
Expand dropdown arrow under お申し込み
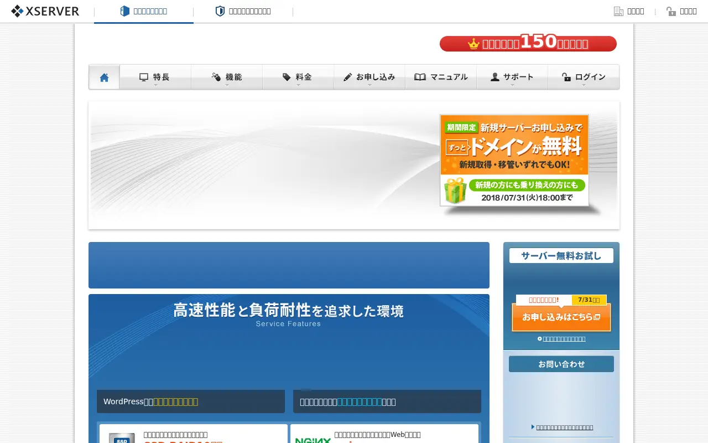click(369, 85)
